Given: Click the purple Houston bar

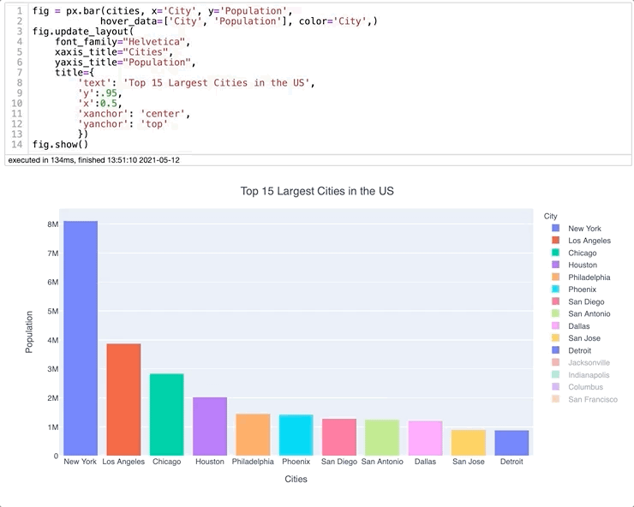Looking at the screenshot, I should coord(210,426).
